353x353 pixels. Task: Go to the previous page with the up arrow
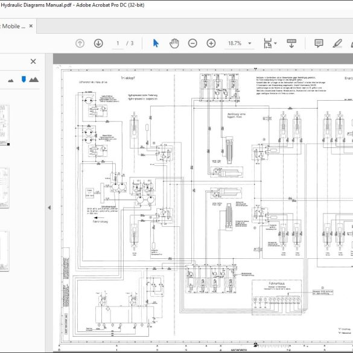80,43
